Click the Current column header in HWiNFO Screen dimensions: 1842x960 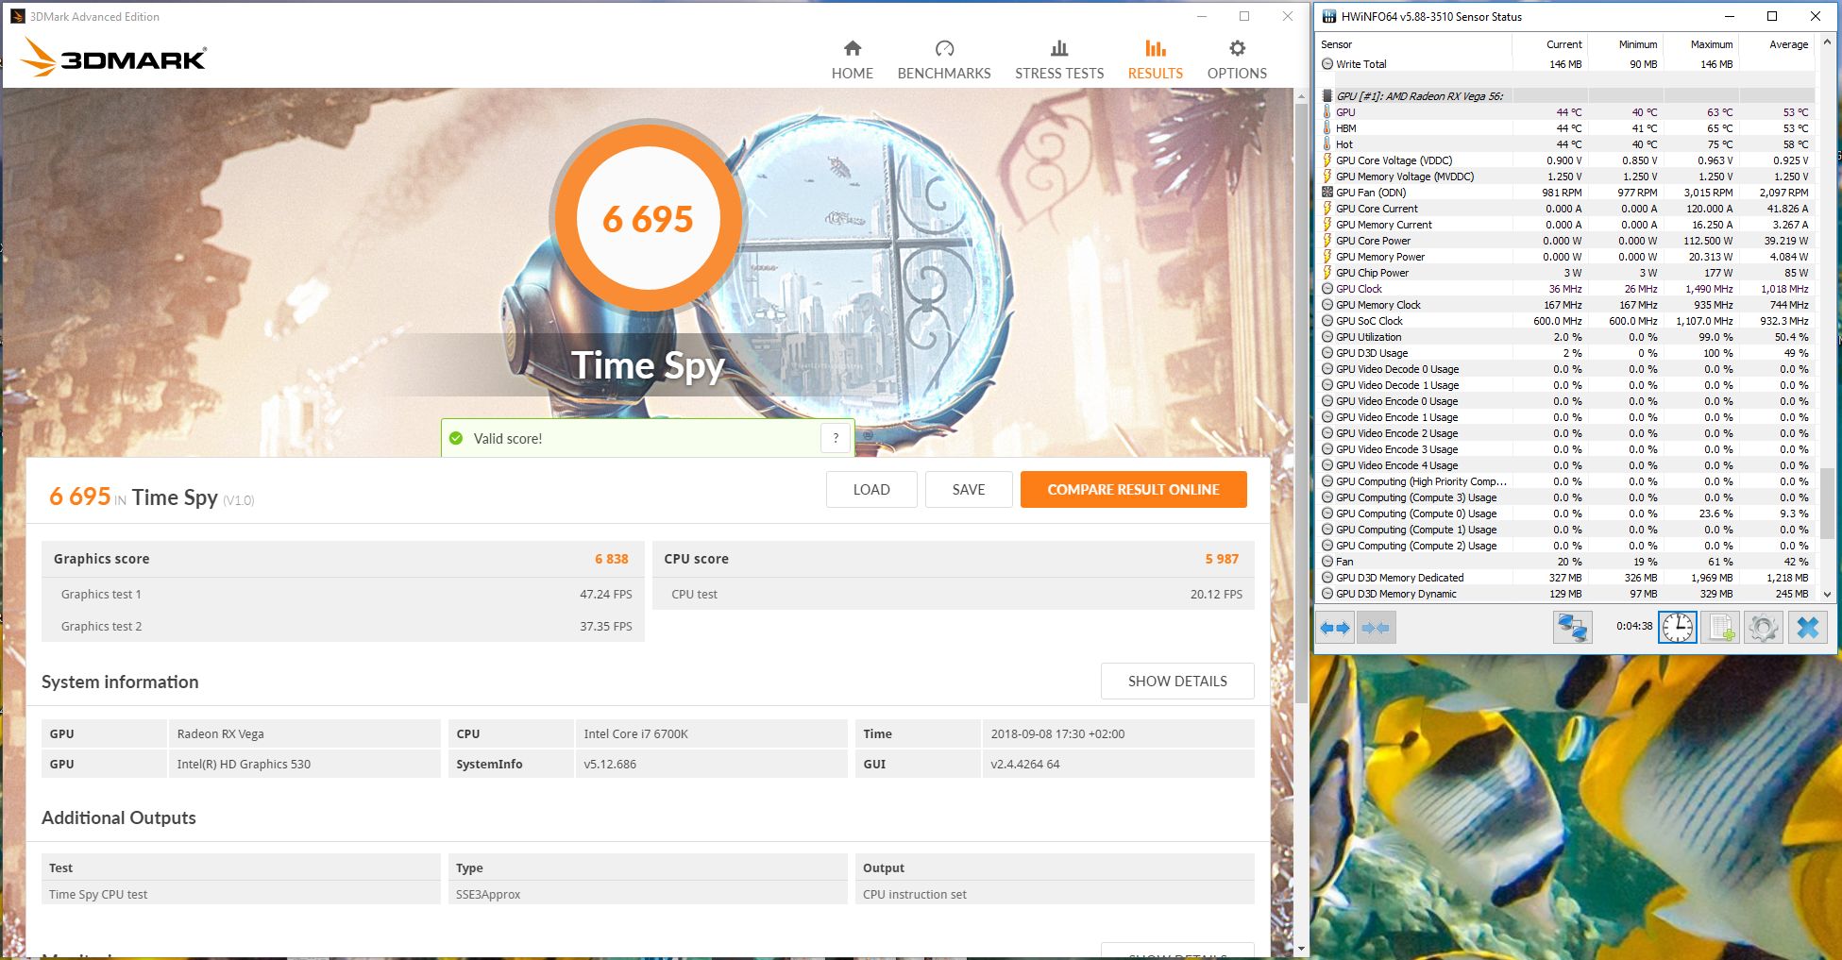click(1550, 44)
